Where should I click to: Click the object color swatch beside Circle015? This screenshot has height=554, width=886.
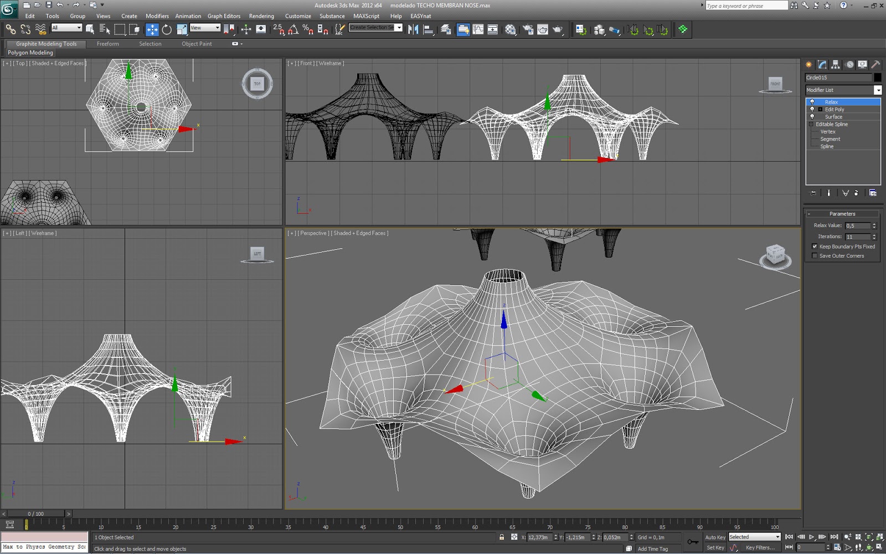878,78
